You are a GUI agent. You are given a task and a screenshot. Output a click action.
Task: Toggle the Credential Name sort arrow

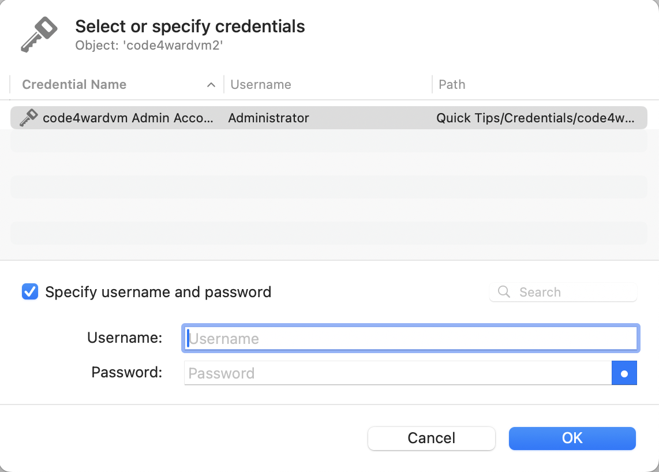(211, 85)
